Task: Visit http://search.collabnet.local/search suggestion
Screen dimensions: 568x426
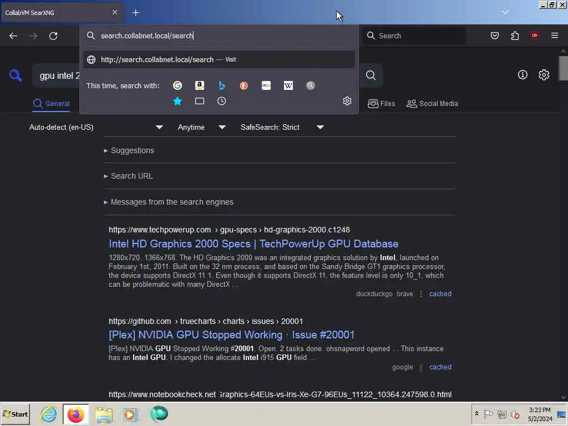Action: pyautogui.click(x=219, y=59)
